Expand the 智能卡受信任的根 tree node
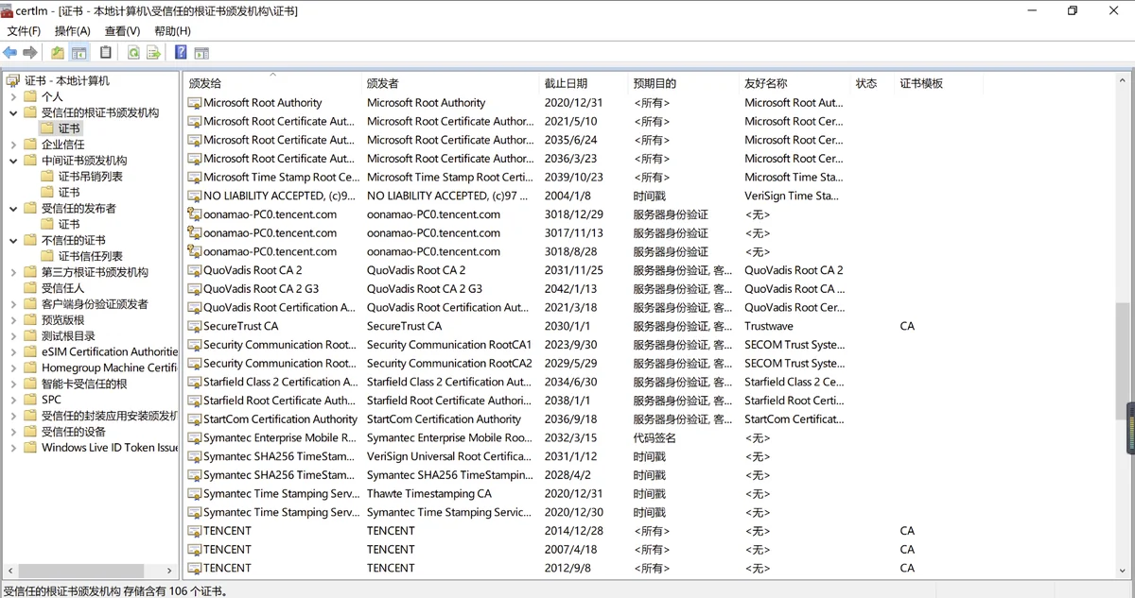Screen dimensions: 1135x598 click(13, 384)
